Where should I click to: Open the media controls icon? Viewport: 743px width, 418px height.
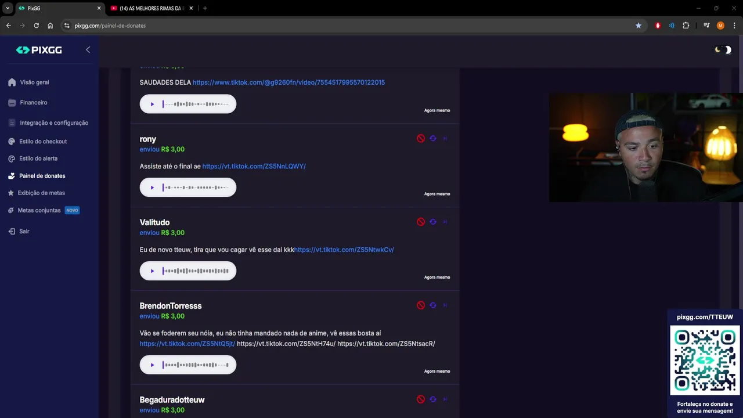pos(706,26)
